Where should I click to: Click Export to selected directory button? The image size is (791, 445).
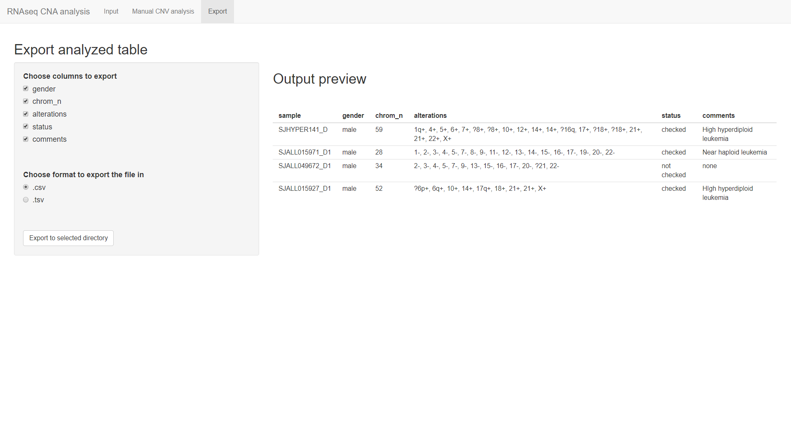(68, 238)
